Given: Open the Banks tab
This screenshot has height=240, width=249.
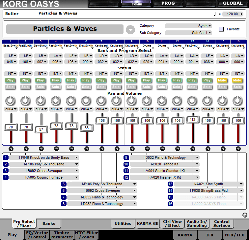Looking at the screenshot, I should pos(49,223).
